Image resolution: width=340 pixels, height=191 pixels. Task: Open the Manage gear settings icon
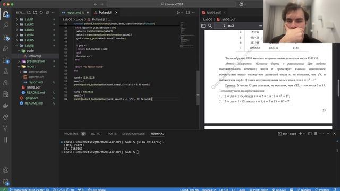click(6, 182)
